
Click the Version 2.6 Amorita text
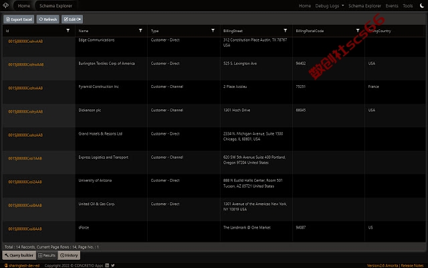coord(383,265)
